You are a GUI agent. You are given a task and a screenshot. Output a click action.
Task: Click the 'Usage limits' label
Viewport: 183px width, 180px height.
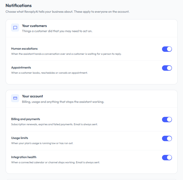(20, 138)
